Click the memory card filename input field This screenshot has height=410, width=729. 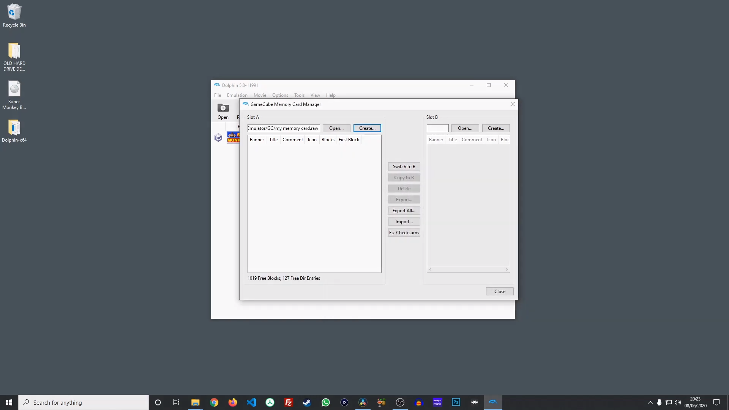[x=283, y=128]
